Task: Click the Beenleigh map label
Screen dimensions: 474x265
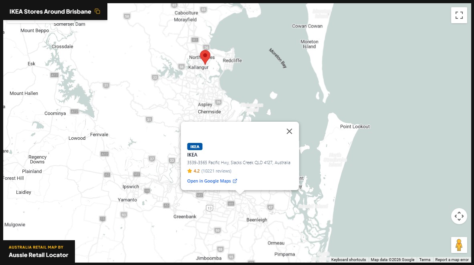Action: [257, 220]
